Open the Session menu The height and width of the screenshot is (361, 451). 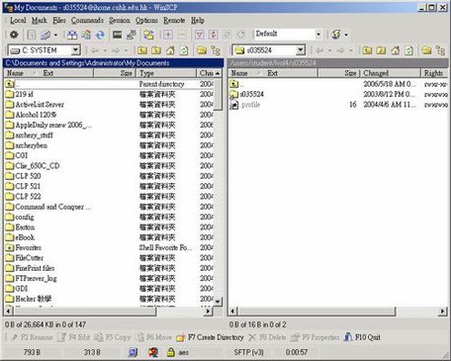pos(120,21)
